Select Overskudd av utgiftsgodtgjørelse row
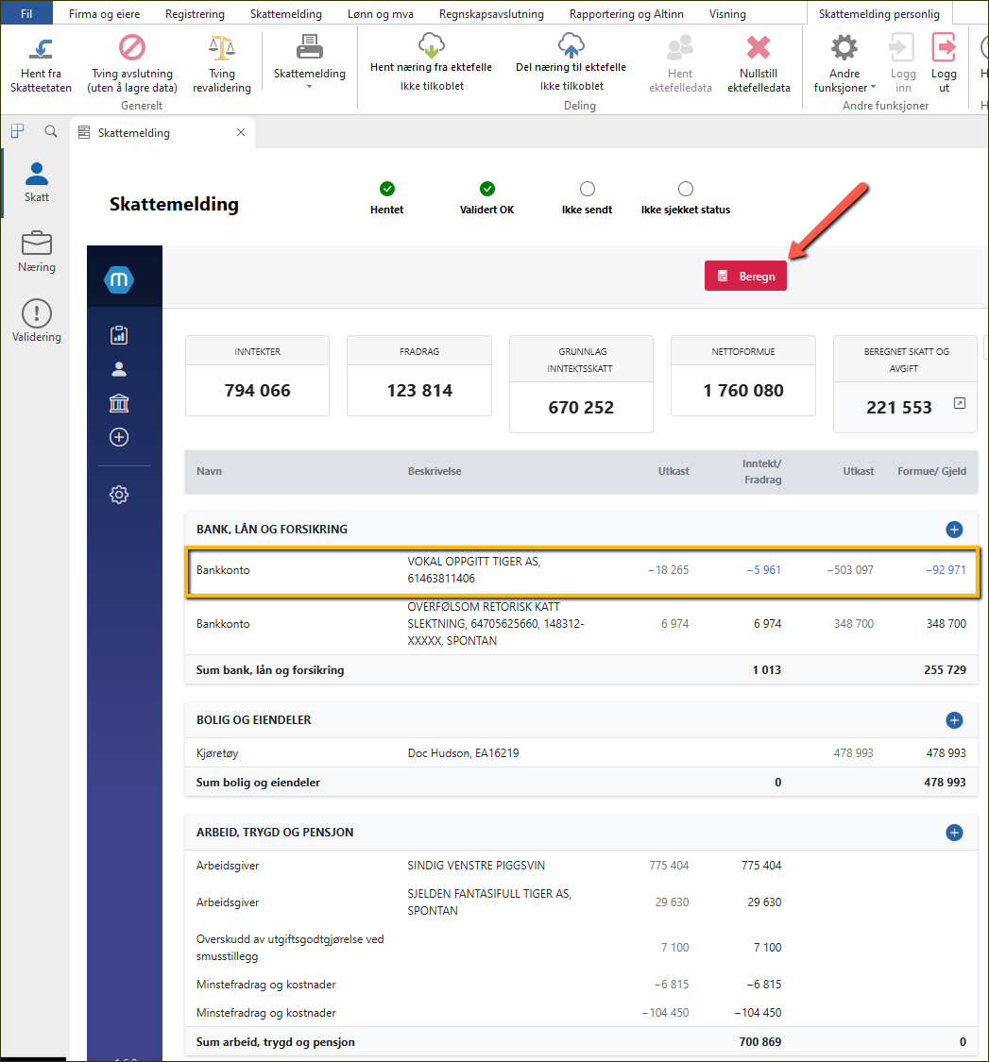This screenshot has height=1062, width=989. click(582, 948)
